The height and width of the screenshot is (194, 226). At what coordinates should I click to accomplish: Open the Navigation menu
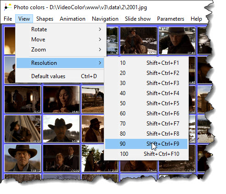(105, 19)
